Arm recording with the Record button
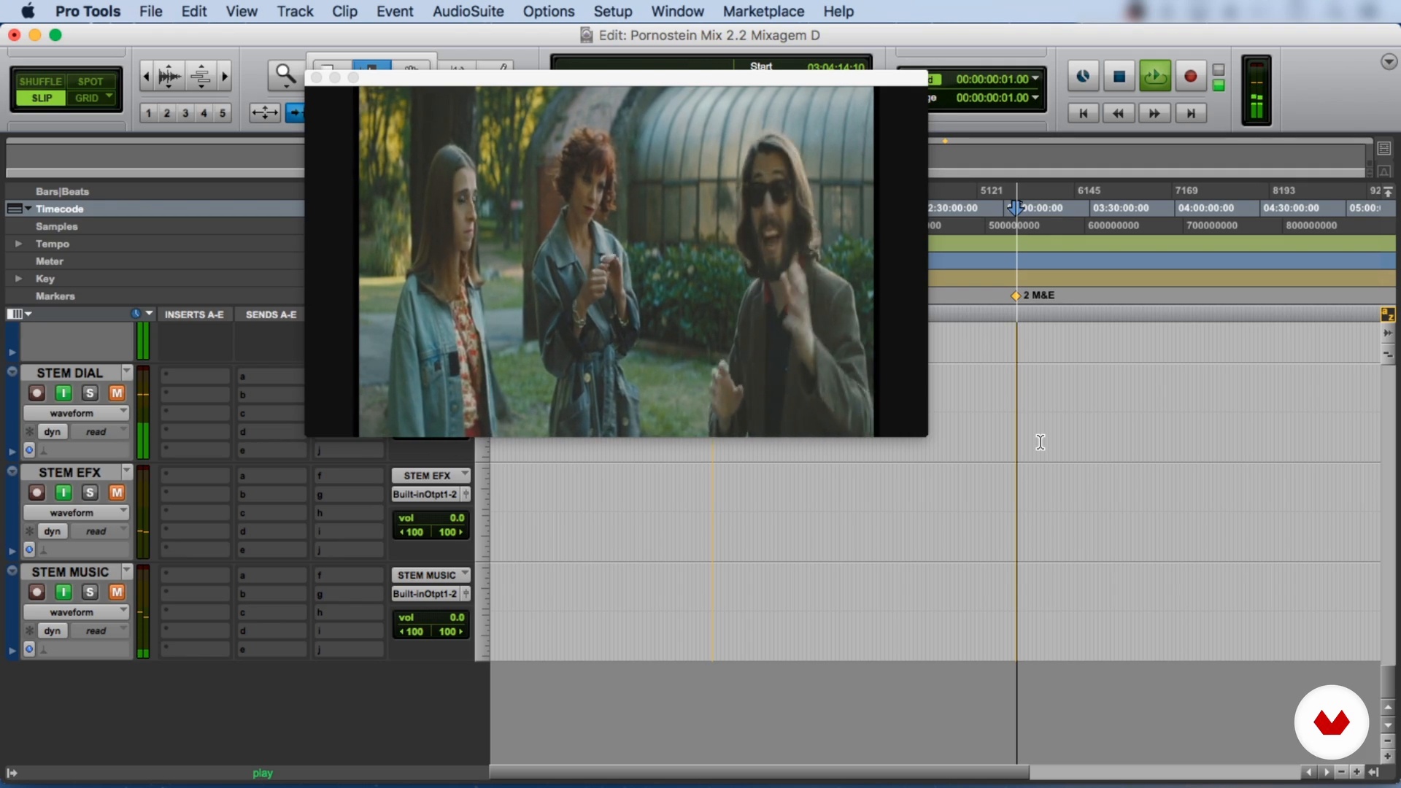This screenshot has width=1401, height=788. [x=1191, y=76]
